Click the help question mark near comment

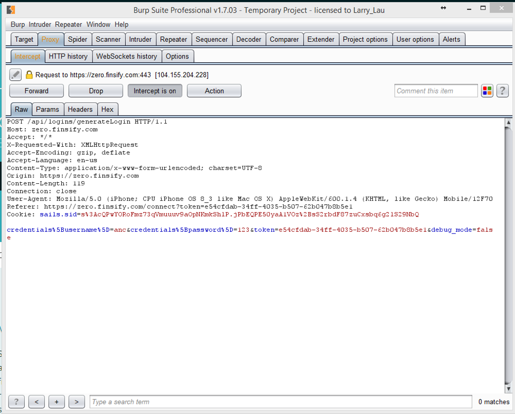502,91
